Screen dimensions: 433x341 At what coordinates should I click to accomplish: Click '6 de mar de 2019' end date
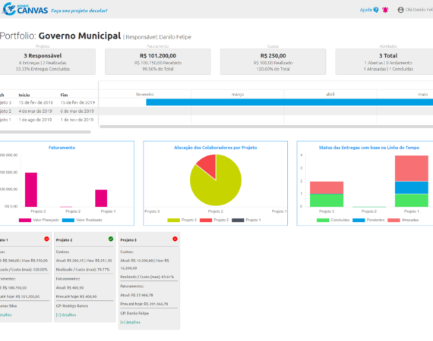77,111
